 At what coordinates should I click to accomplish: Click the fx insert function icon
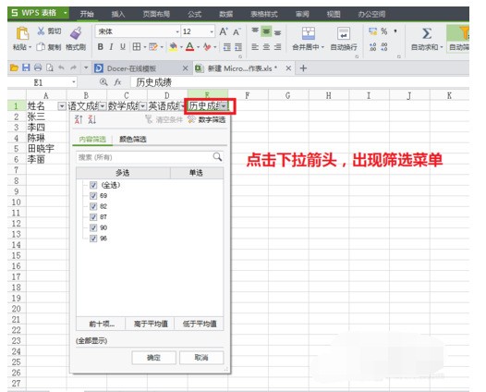(117, 82)
